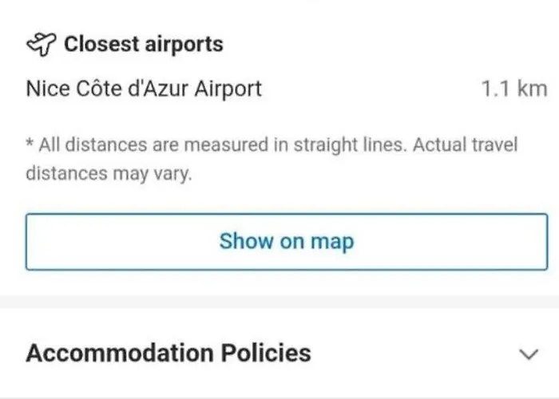Click the word Policies in section header
559x399 pixels.
click(x=266, y=353)
